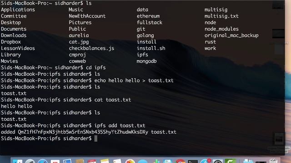
Task: Select the "Desktop" folder name
Action: pyautogui.click(x=11, y=23)
